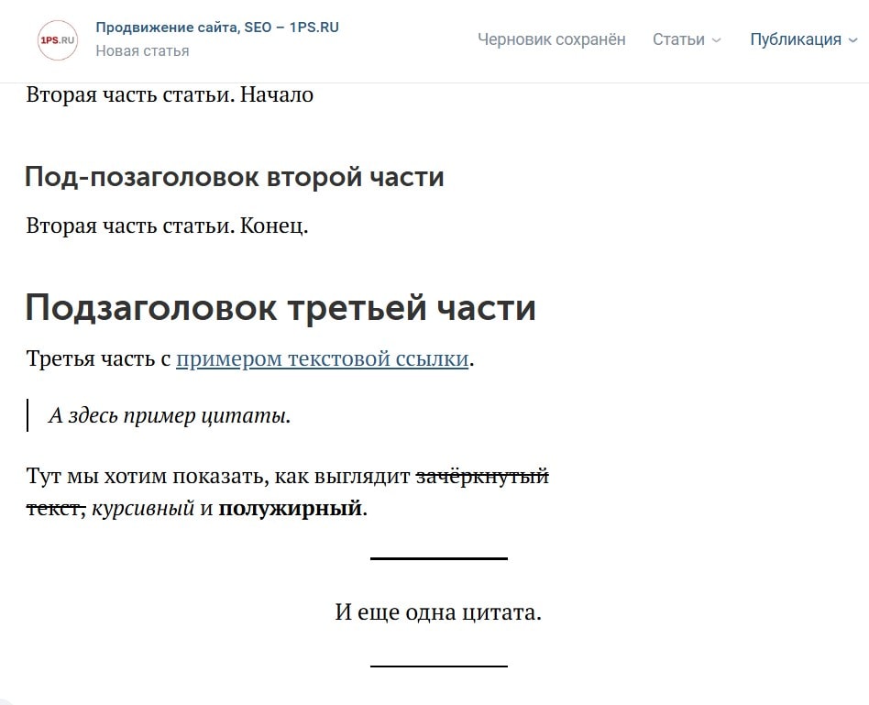Viewport: 869px width, 705px height.
Task: Click the italic word "курсивный"
Action: (143, 508)
